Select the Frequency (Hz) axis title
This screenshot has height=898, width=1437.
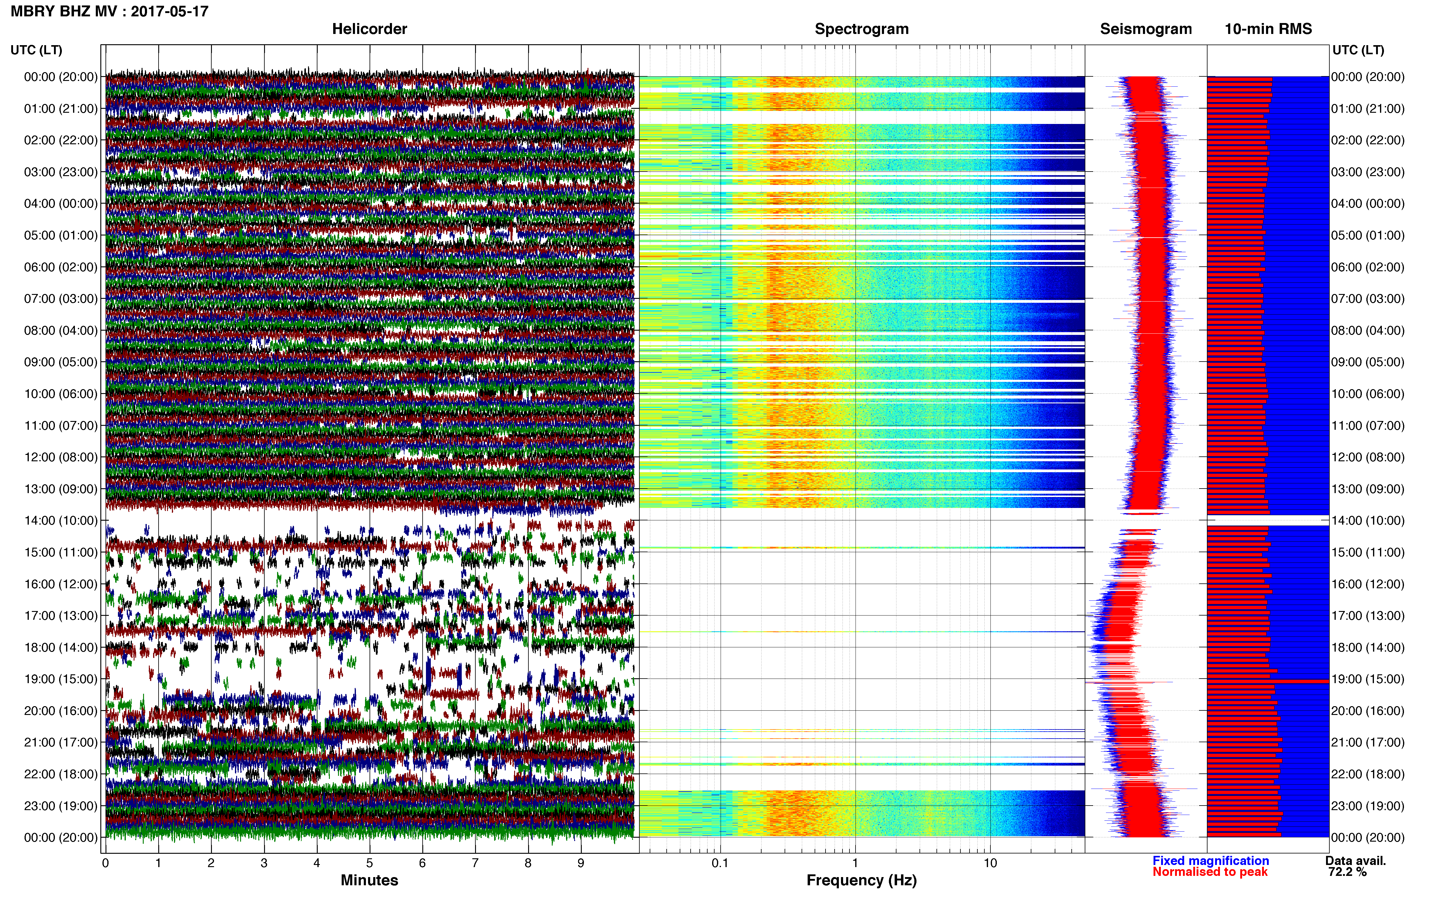pyautogui.click(x=861, y=880)
